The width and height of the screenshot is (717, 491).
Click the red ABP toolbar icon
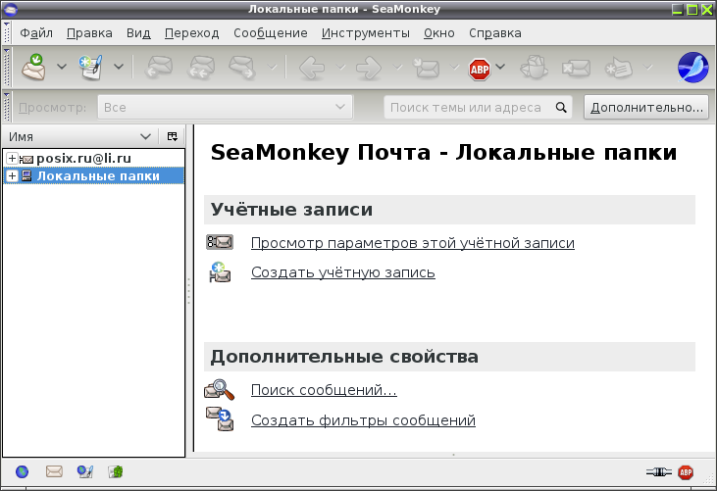click(480, 70)
